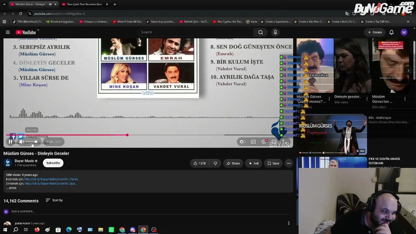Open the tab search dropdown

click(x=5, y=4)
